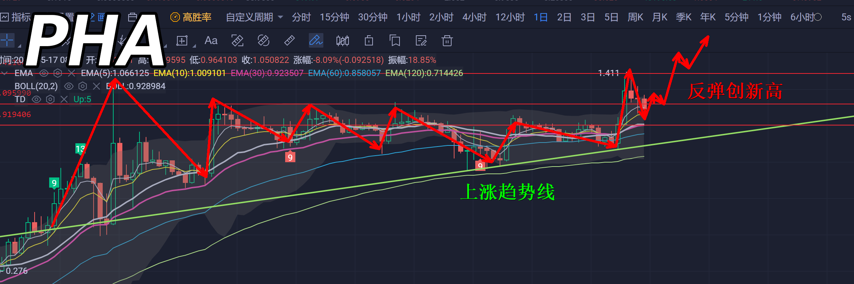Click the 振幅:18.85% readout
The width and height of the screenshot is (854, 284).
coord(412,60)
